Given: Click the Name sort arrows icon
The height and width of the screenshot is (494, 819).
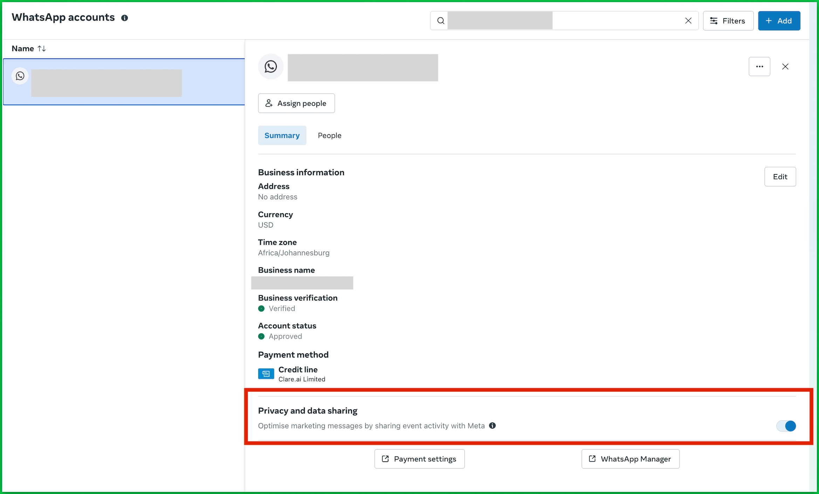Looking at the screenshot, I should [42, 49].
